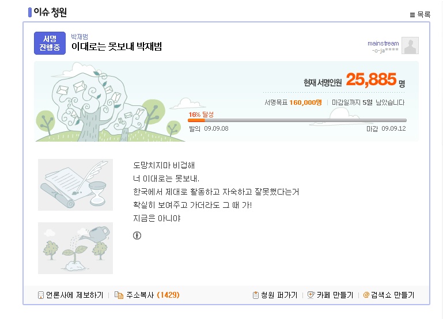Viewport: 443px width, 319px height.
Task: Click the copy icon beside 주소복사
Action: 119,295
